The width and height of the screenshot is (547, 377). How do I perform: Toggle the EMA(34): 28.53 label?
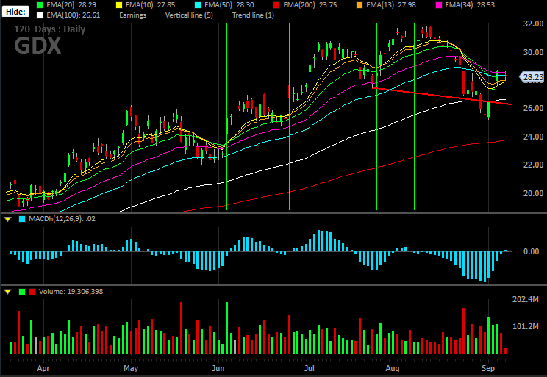click(x=470, y=5)
